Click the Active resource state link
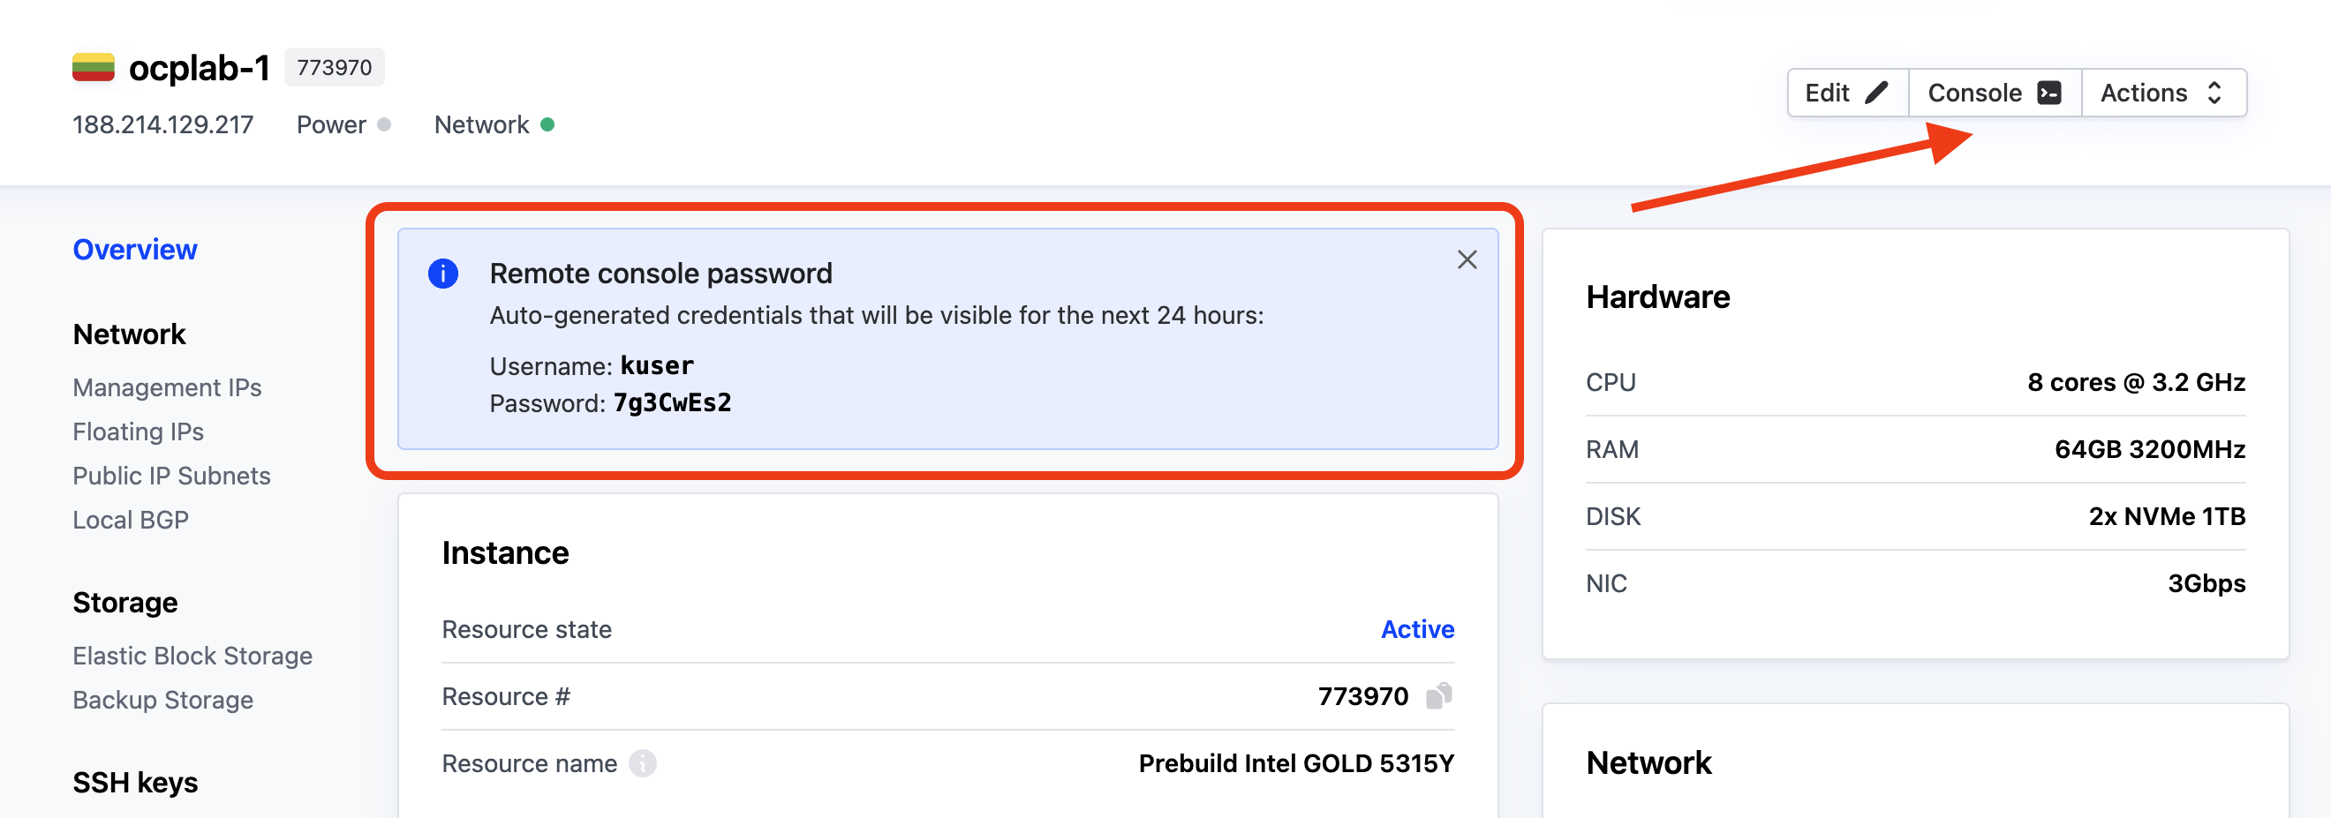This screenshot has height=818, width=2331. point(1417,629)
